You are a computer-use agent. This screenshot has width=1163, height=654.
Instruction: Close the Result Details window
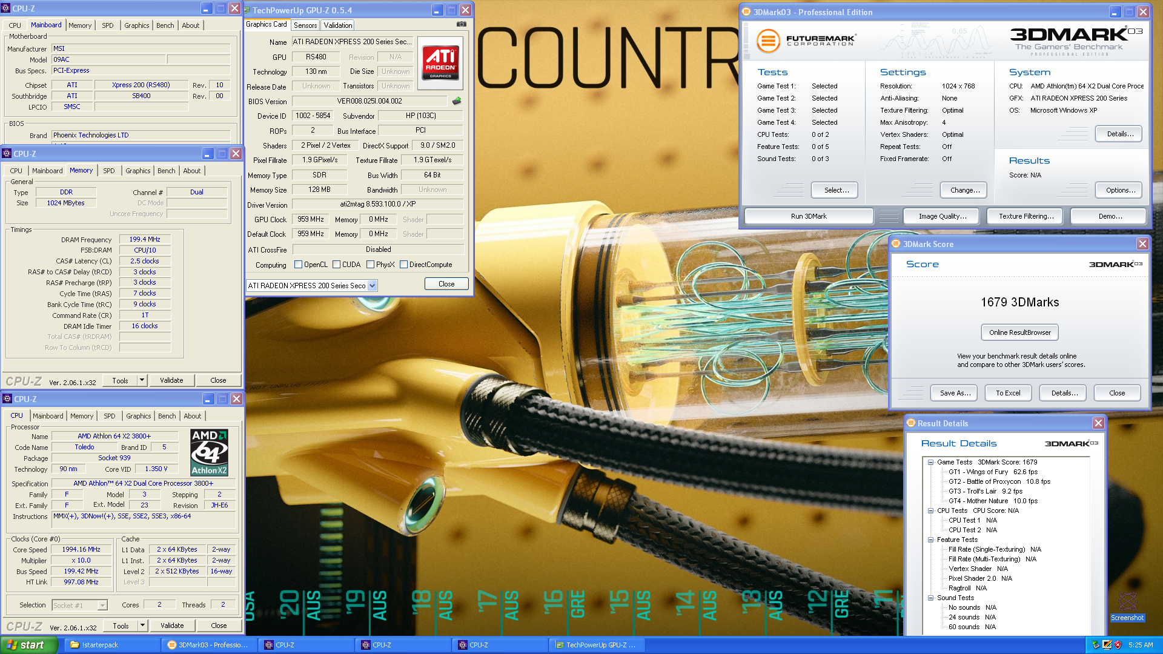1098,423
